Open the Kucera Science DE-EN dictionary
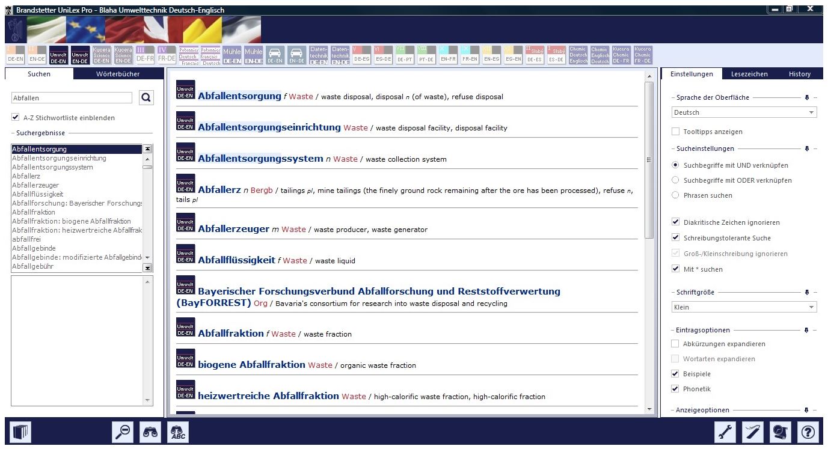Image resolution: width=828 pixels, height=449 pixels. pos(102,55)
